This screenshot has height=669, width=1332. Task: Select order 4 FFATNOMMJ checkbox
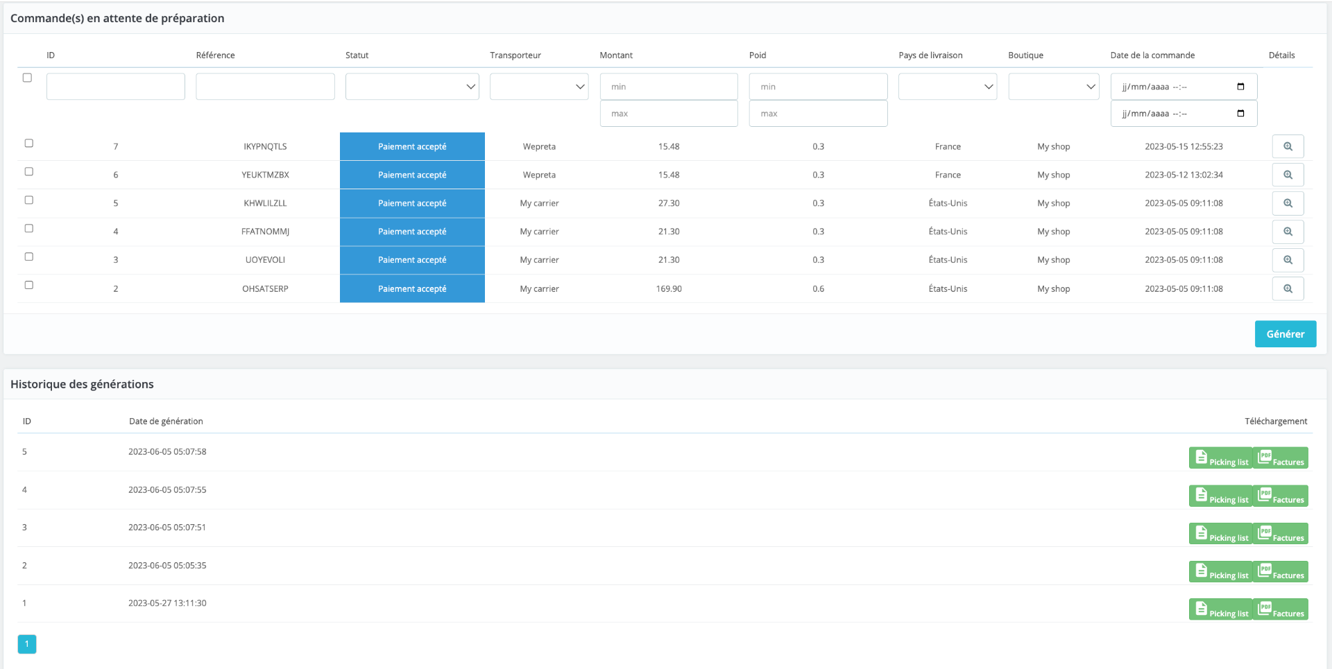click(29, 228)
